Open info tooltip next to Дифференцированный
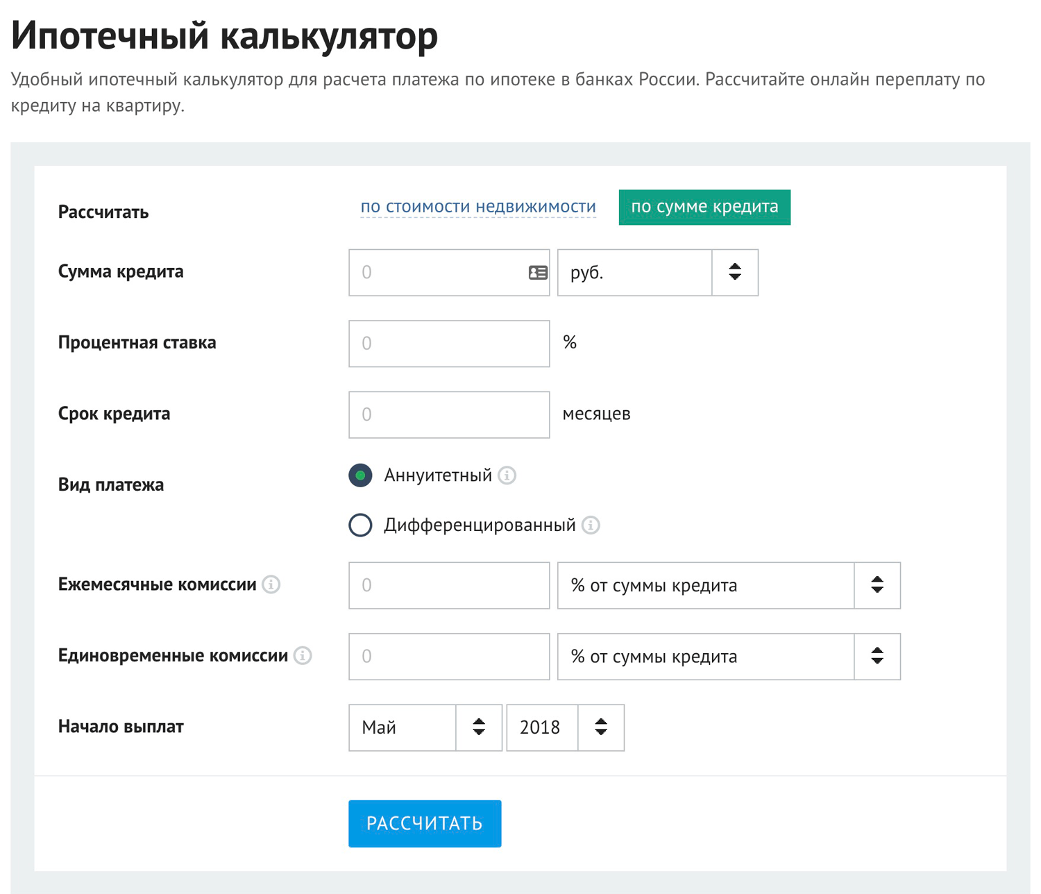Viewport: 1041px width, 894px height. pyautogui.click(x=591, y=525)
